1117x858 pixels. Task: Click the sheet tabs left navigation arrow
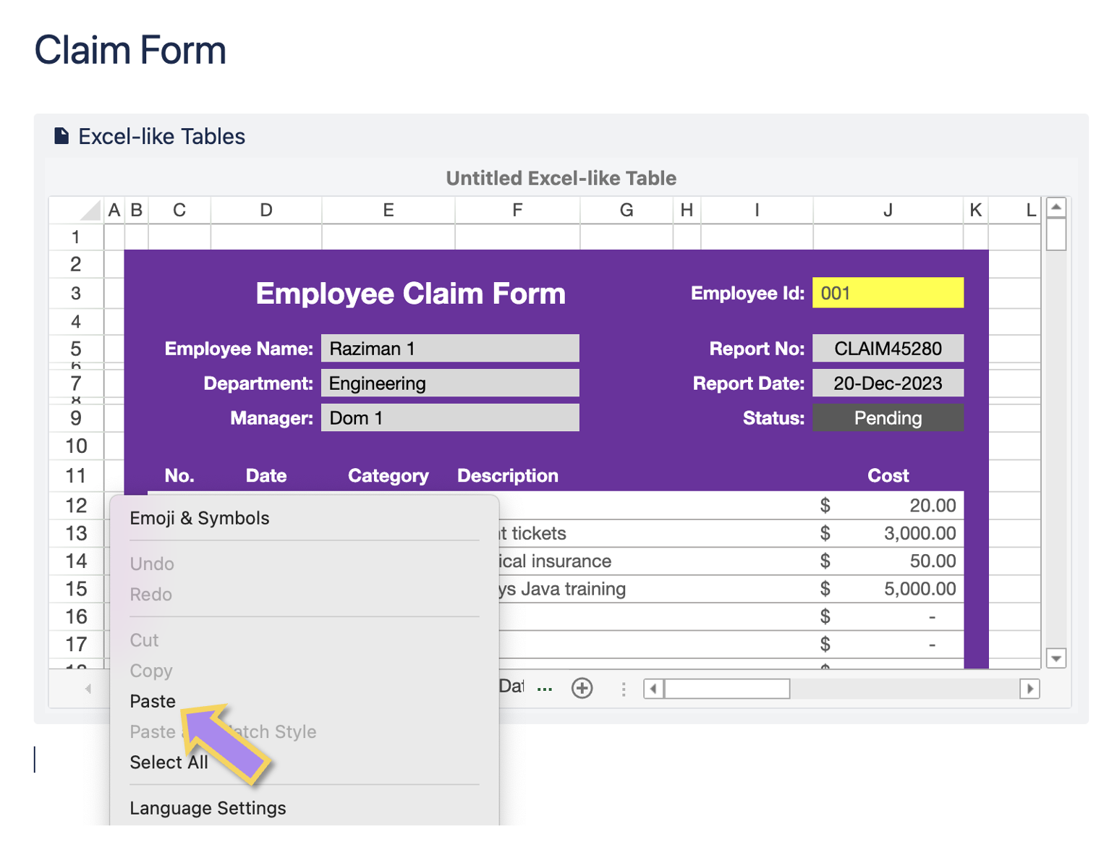click(x=88, y=689)
